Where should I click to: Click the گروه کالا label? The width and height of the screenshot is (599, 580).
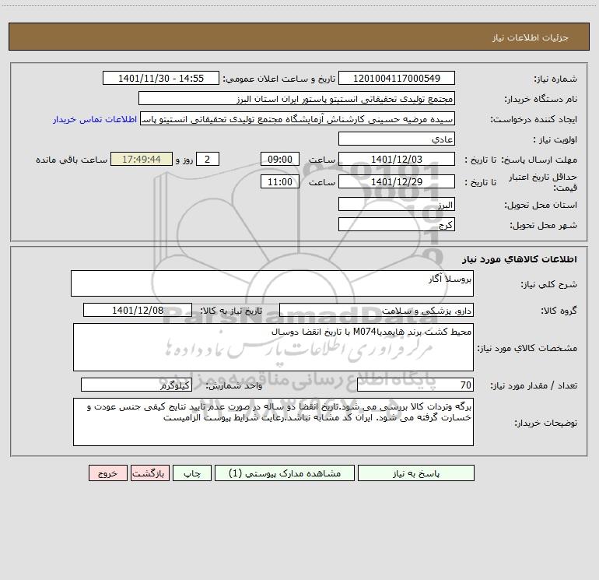(x=559, y=311)
